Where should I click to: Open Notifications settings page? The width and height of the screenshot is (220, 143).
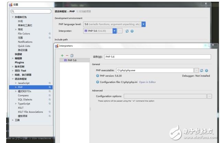[25, 42]
